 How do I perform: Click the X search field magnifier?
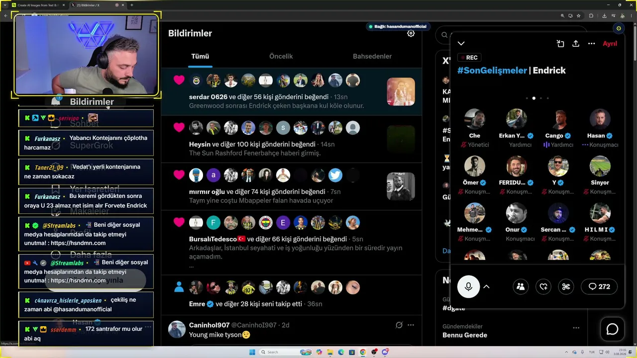pos(444,35)
